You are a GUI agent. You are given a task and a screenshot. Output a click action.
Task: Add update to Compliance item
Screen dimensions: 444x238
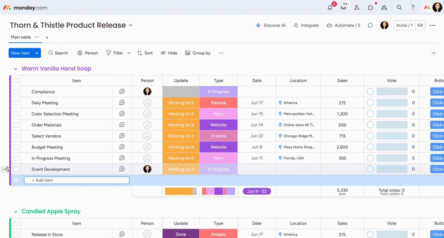point(122,91)
